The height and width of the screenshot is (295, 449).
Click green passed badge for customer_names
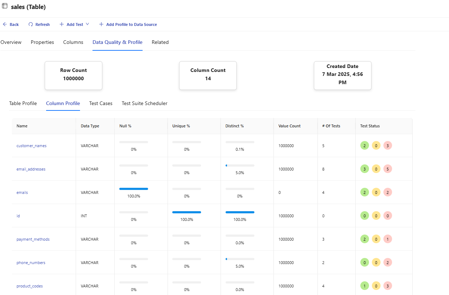click(365, 146)
